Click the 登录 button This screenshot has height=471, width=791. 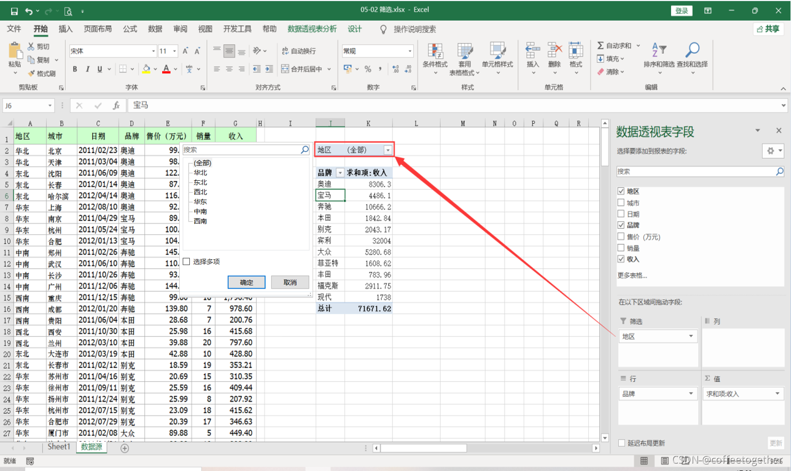(682, 11)
